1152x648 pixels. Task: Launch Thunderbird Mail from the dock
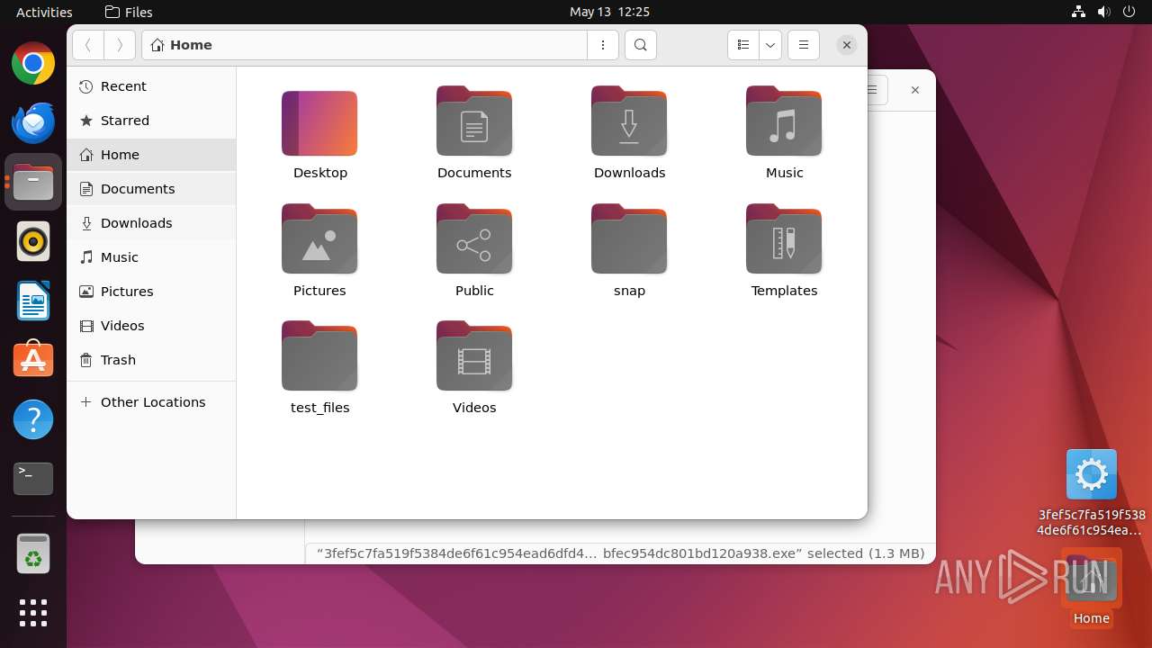pyautogui.click(x=33, y=123)
